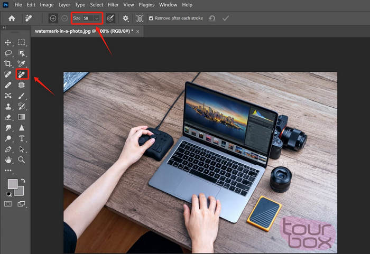Select the Horizontal Type tool

[x=22, y=138]
